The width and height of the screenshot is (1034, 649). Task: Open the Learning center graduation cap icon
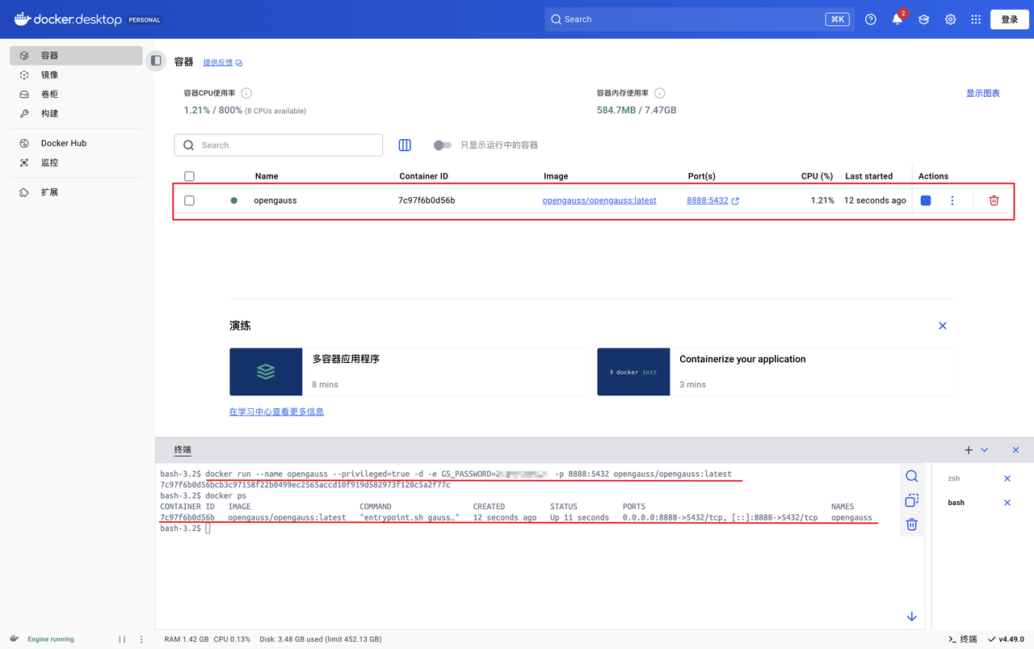924,19
